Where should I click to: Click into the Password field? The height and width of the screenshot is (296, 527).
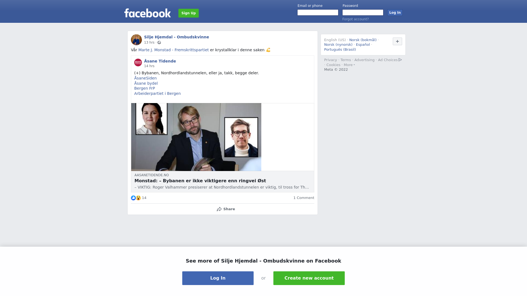tap(363, 13)
